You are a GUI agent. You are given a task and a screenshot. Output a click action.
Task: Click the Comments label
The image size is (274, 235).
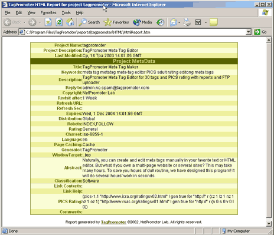click(x=71, y=212)
